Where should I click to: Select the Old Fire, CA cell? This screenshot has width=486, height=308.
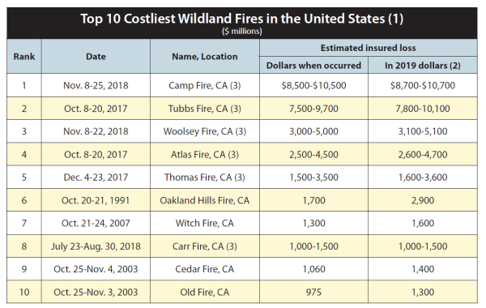tap(205, 292)
